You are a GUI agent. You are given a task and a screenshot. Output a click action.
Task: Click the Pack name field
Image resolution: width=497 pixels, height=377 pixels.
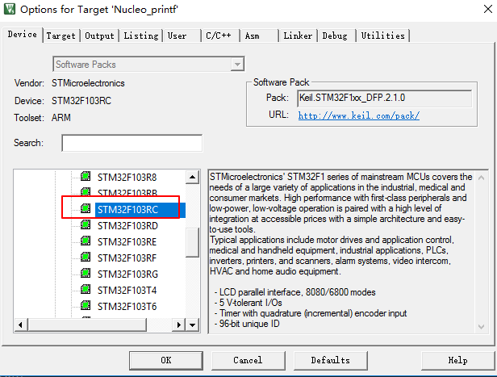point(385,98)
